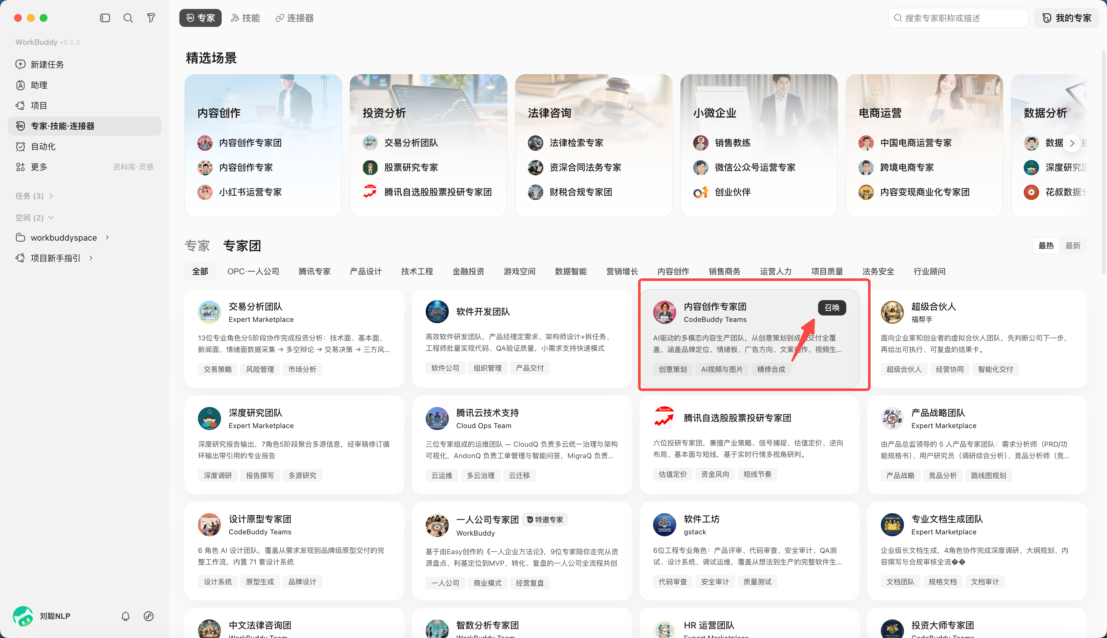Open 我的专家 button

[1066, 18]
